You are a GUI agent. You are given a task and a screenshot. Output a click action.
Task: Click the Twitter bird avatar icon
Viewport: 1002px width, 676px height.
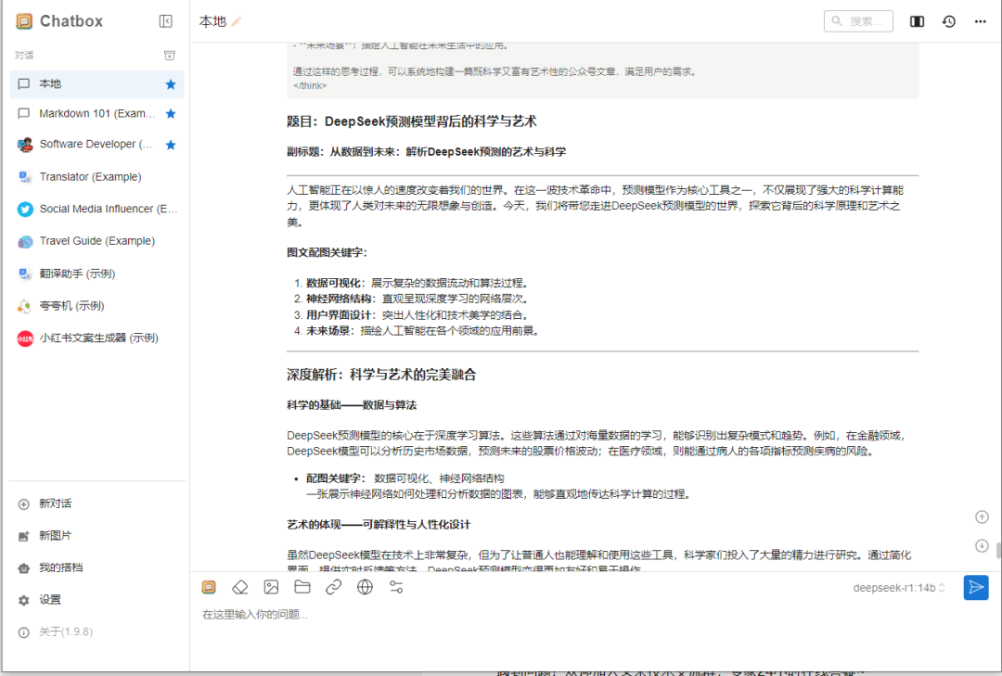pyautogui.click(x=25, y=209)
